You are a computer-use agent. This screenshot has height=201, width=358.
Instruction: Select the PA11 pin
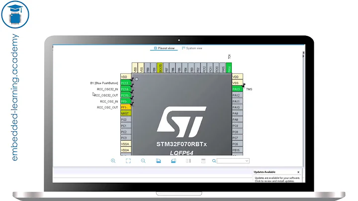238,101
